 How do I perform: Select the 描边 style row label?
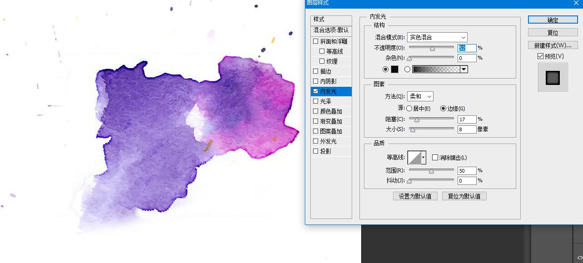point(325,71)
